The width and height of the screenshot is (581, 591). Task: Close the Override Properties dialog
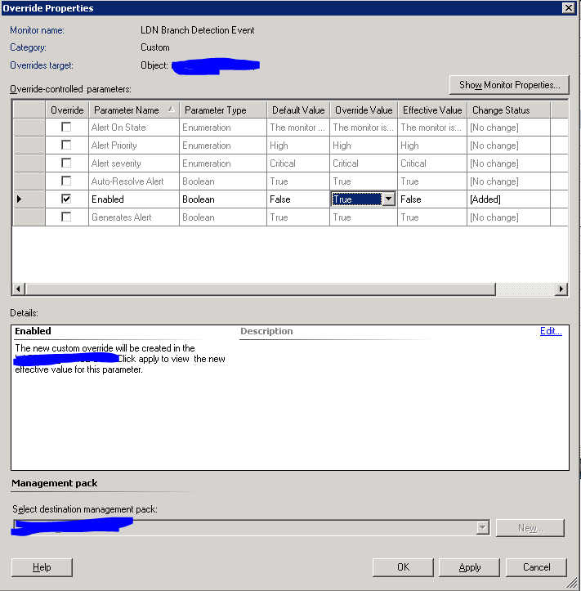click(x=568, y=8)
